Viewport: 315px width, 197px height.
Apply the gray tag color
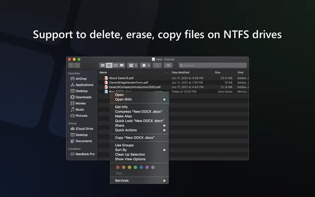pos(153,167)
